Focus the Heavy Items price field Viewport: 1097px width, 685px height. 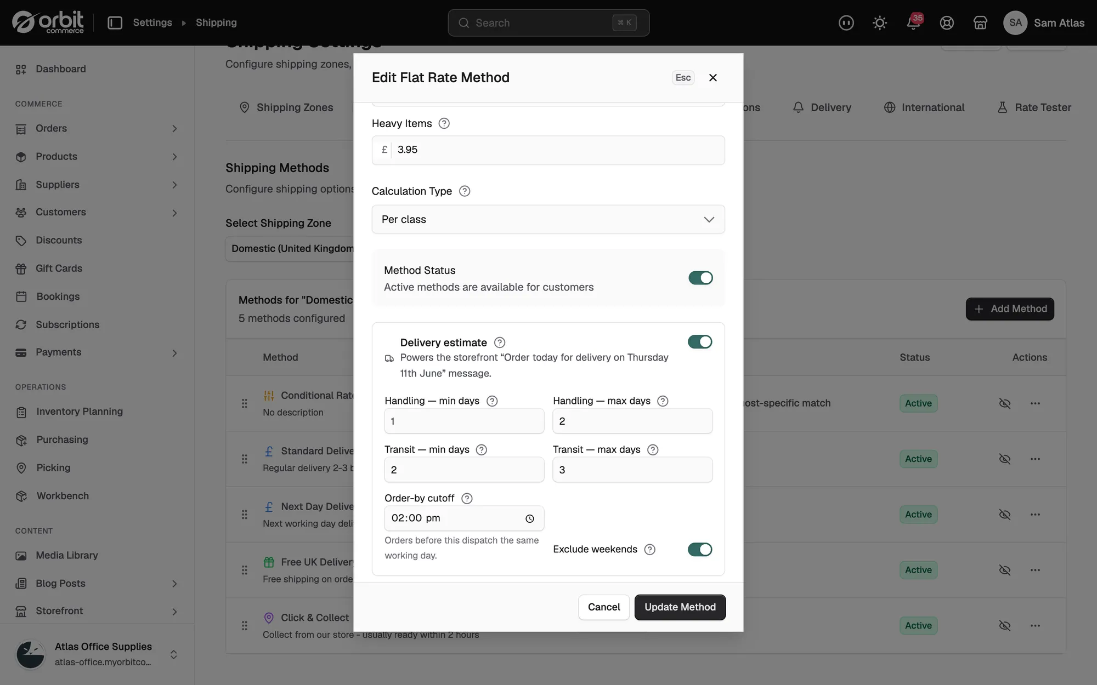[x=548, y=150]
